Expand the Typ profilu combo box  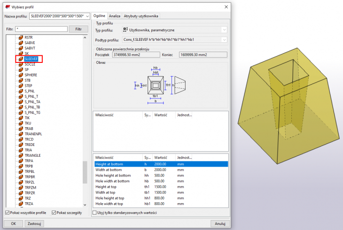(224, 30)
